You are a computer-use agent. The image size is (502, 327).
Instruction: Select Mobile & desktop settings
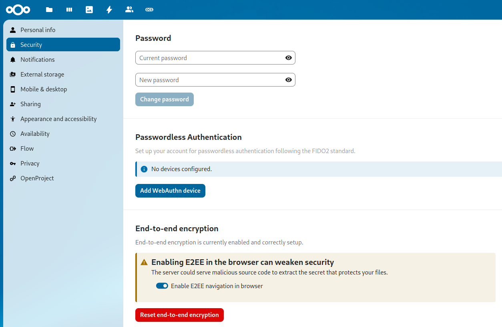point(44,89)
